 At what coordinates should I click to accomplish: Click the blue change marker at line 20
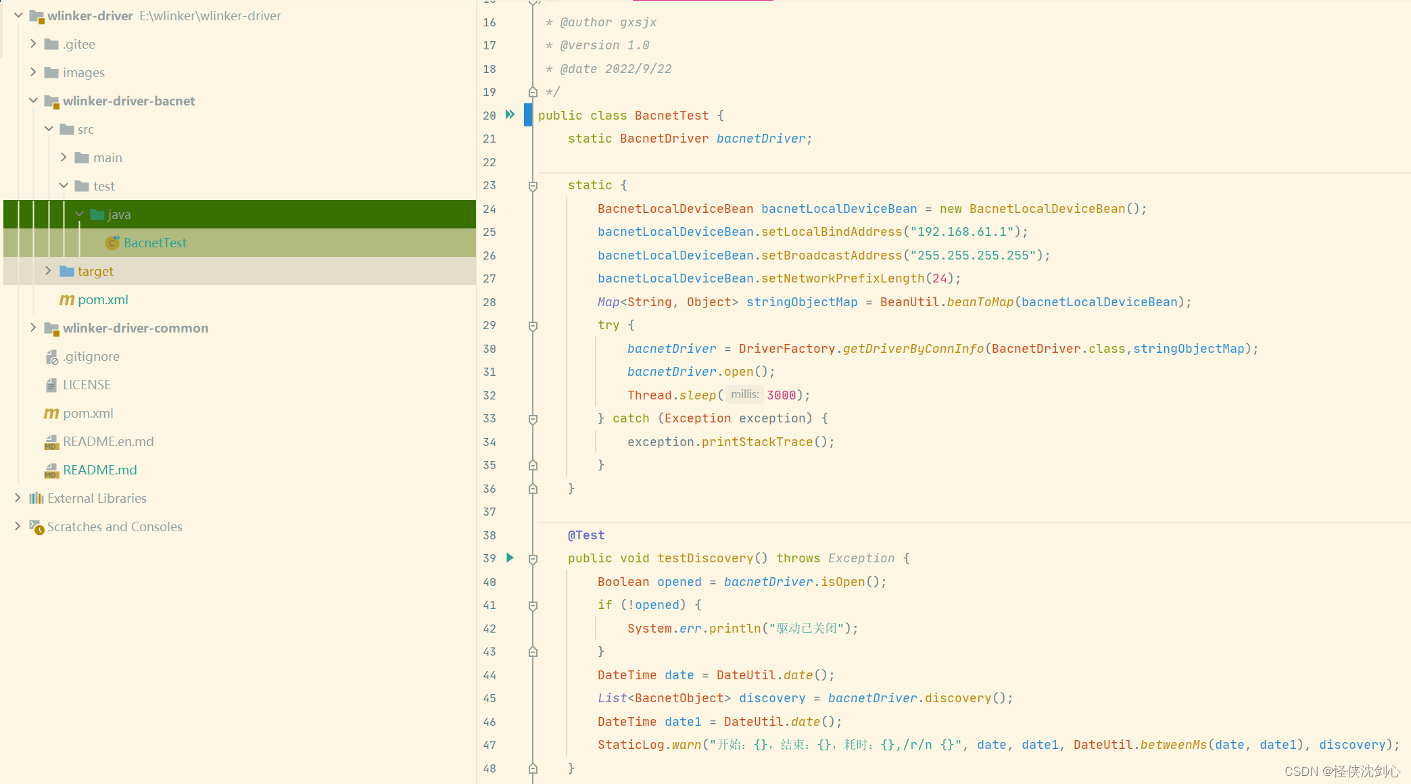(x=528, y=115)
